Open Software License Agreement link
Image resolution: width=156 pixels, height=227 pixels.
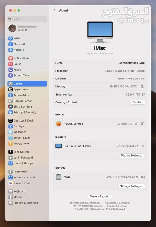pyautogui.click(x=85, y=203)
